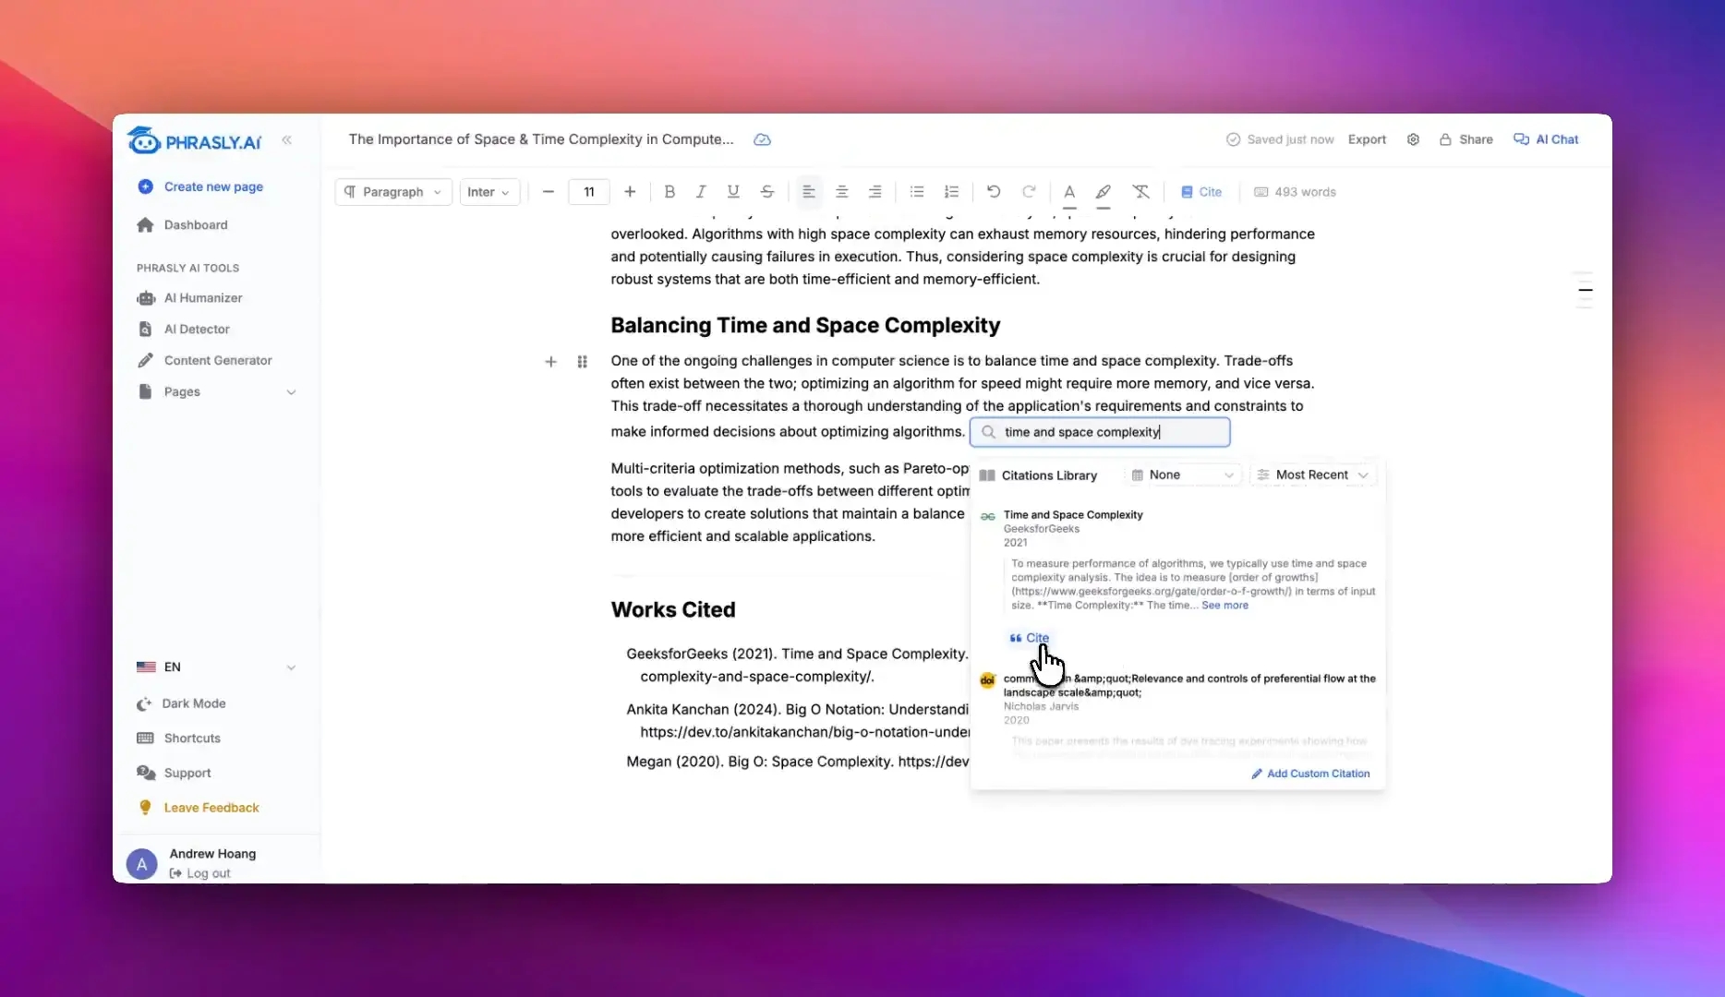Open AI Chat
Image resolution: width=1725 pixels, height=997 pixels.
(1546, 140)
